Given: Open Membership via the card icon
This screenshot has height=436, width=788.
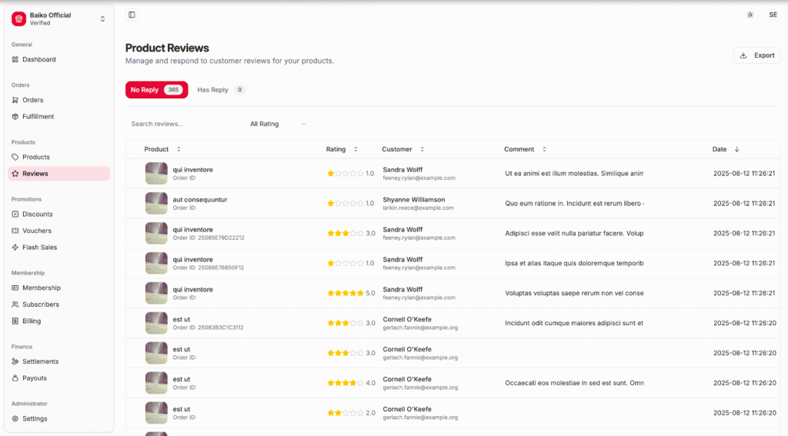Looking at the screenshot, I should tap(15, 288).
